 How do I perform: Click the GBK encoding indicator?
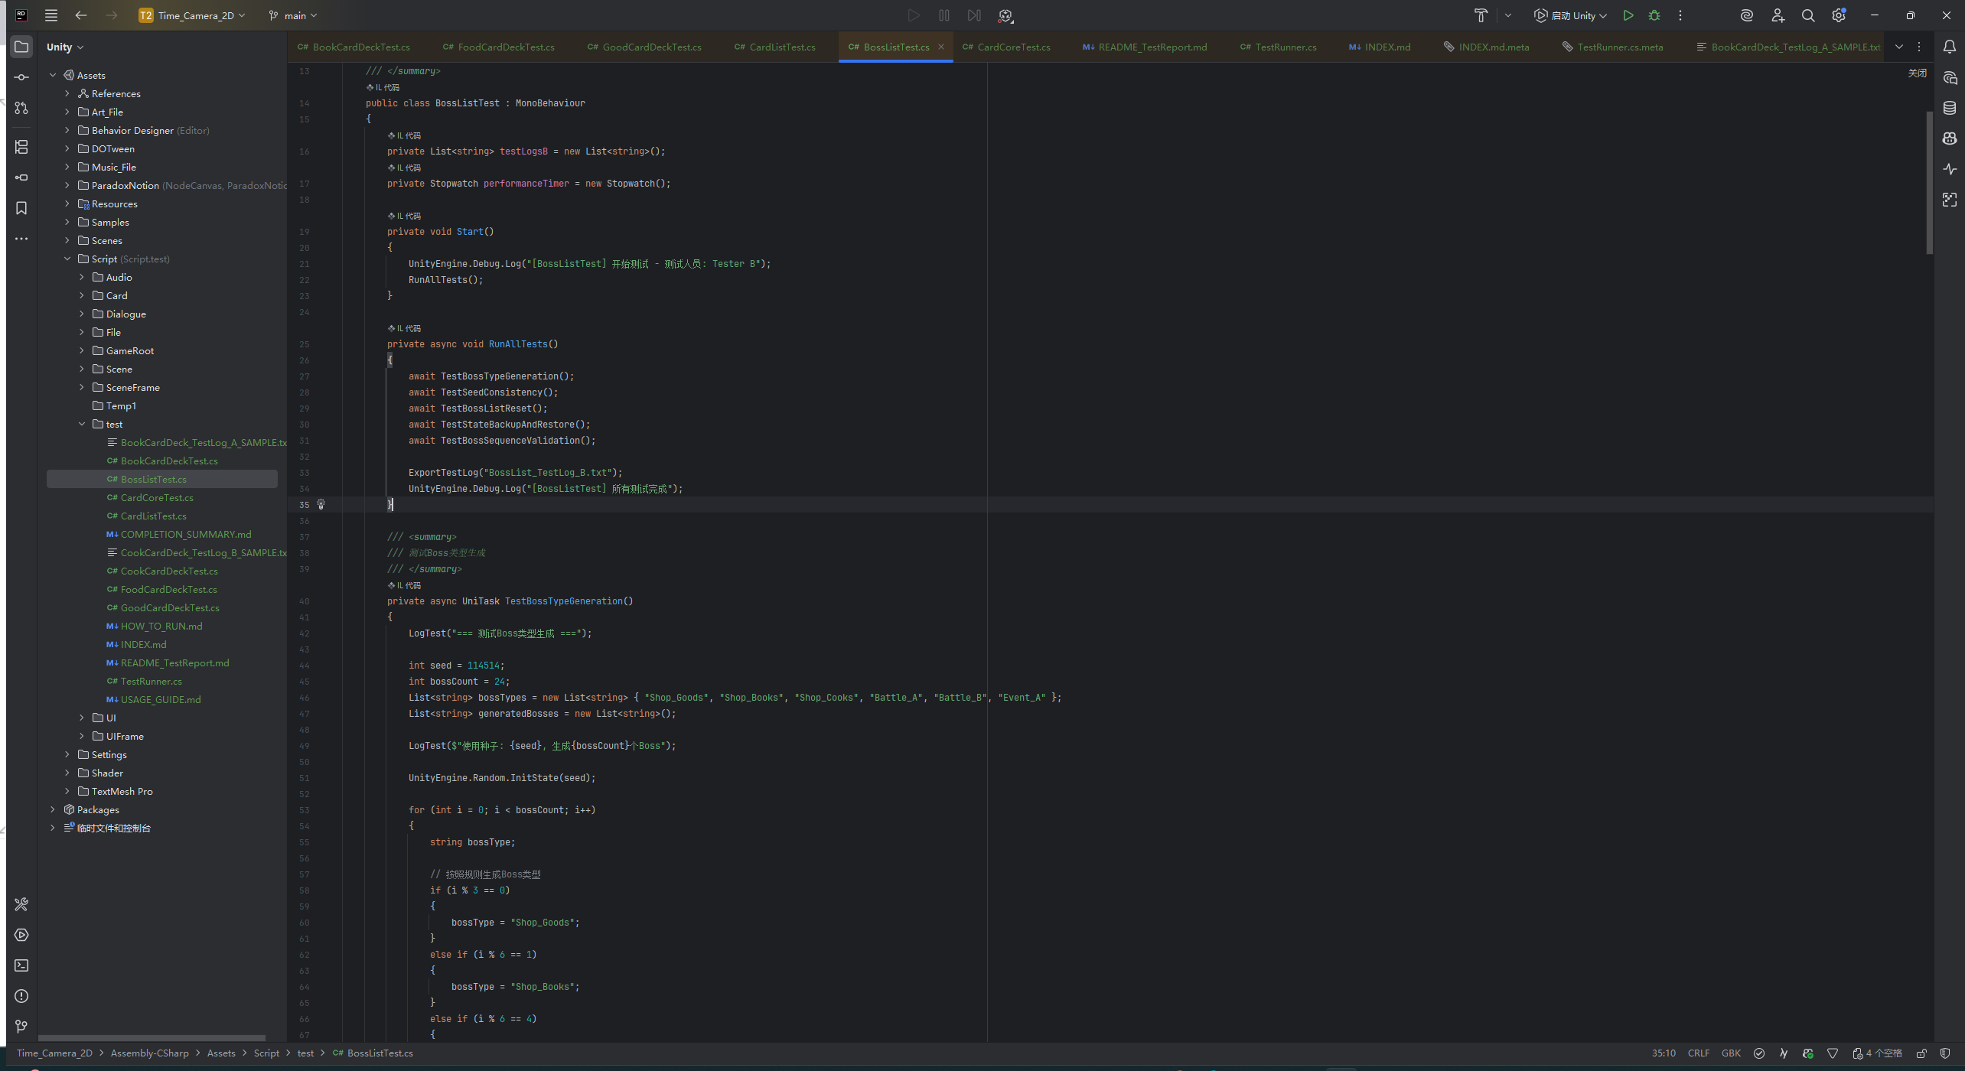[x=1731, y=1053]
